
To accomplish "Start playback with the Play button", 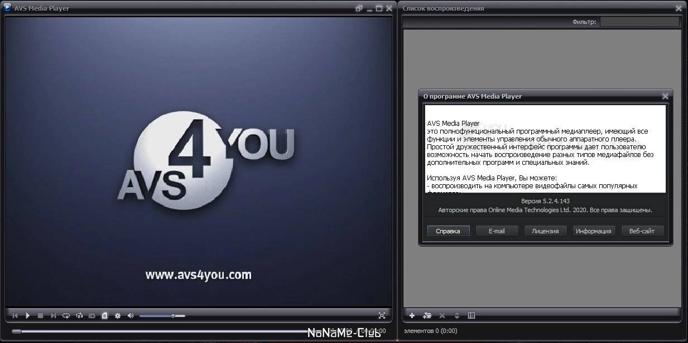I will tap(28, 316).
